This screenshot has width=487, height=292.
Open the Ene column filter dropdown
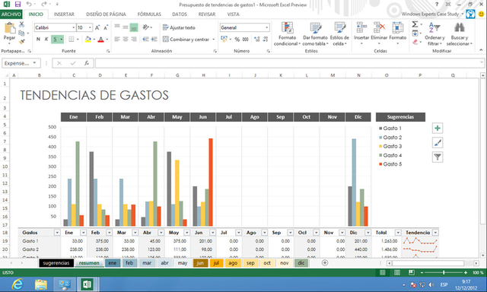click(83, 233)
